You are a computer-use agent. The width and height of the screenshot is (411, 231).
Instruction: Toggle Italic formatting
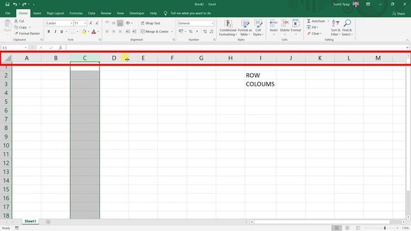pyautogui.click(x=55, y=31)
